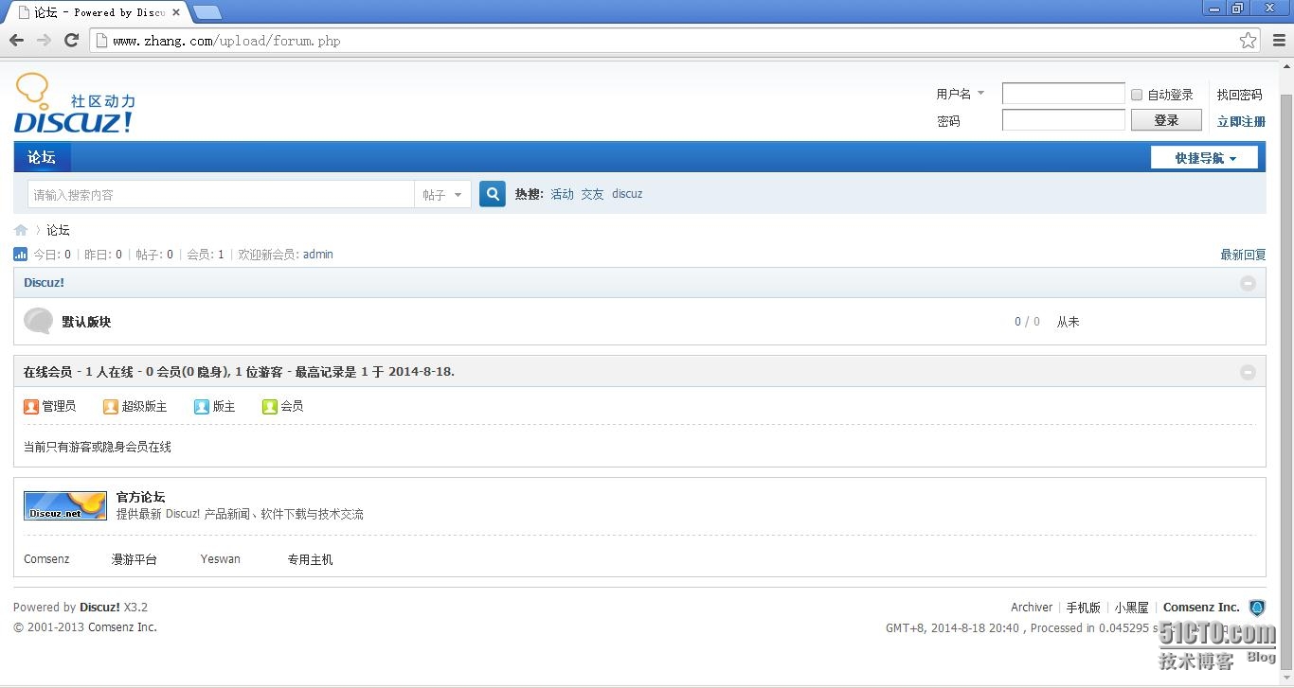
Task: Click the 交友 hot search link
Action: tap(593, 194)
